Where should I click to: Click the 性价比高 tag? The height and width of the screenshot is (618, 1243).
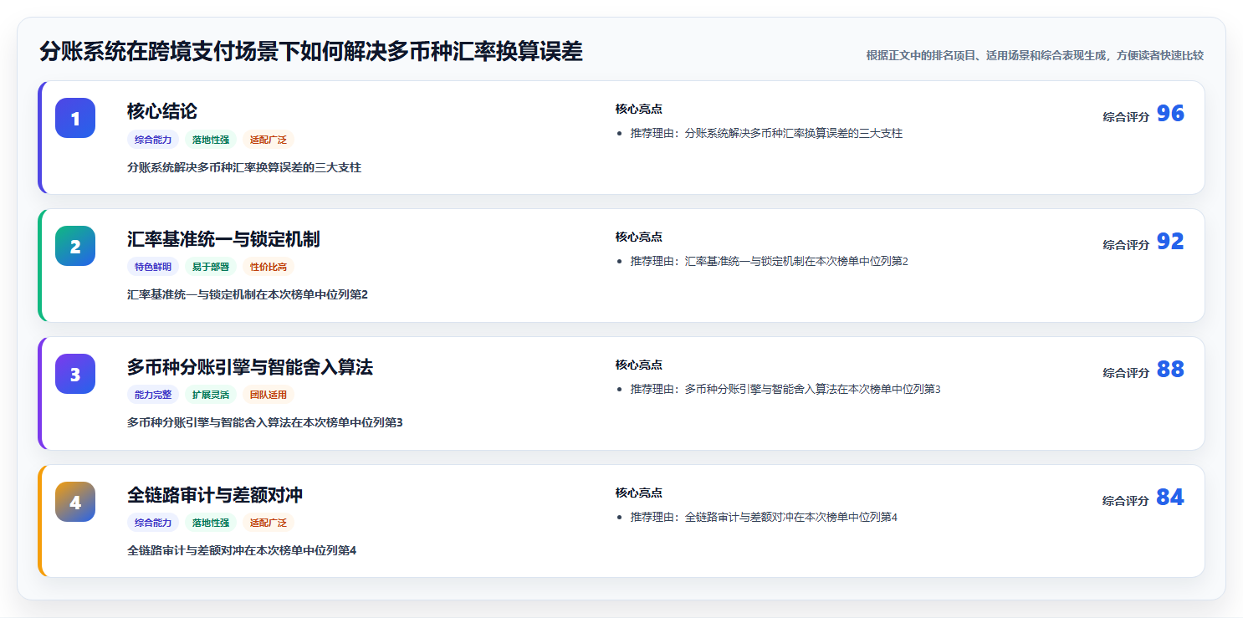click(x=269, y=268)
